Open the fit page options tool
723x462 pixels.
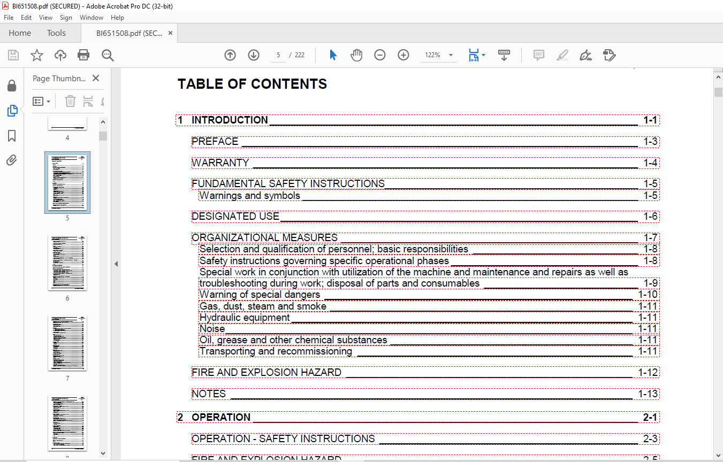474,55
